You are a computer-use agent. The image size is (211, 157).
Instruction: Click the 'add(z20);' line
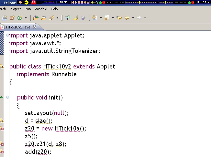[x=38, y=152]
